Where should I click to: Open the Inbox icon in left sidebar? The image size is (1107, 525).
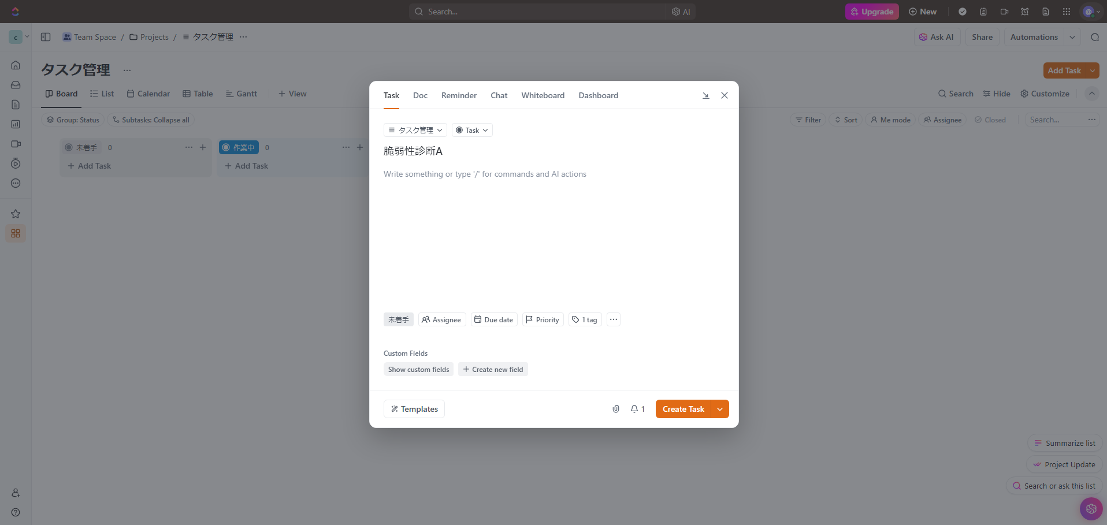click(16, 85)
